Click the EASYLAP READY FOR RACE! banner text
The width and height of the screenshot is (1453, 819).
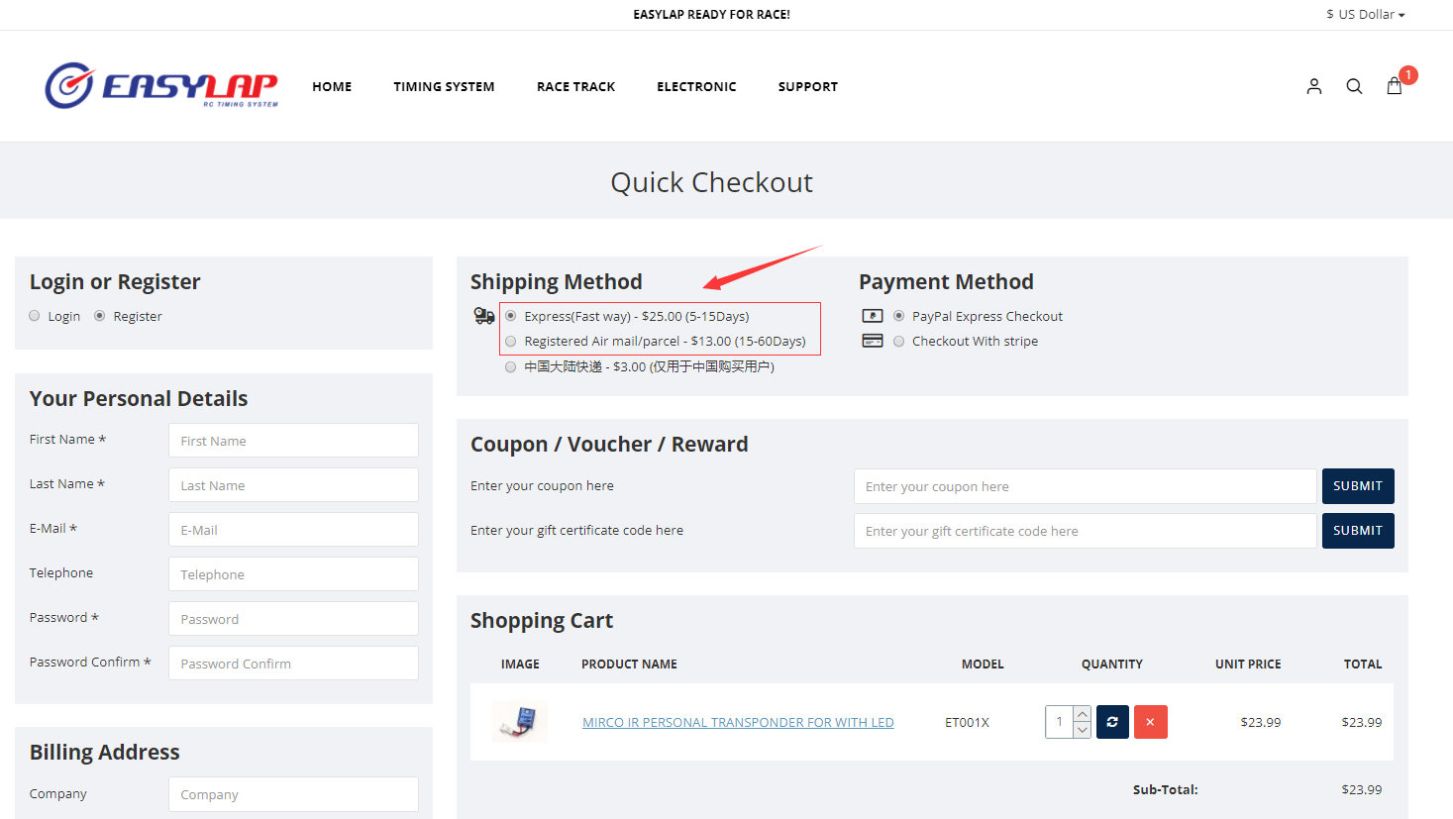point(712,15)
